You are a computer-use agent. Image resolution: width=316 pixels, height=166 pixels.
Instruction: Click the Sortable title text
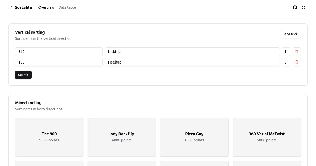coord(23,7)
